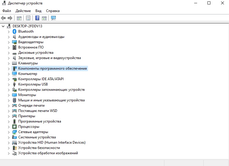This screenshot has width=229, height=166.
Task: Open the Действие menu
Action: click(x=23, y=11)
